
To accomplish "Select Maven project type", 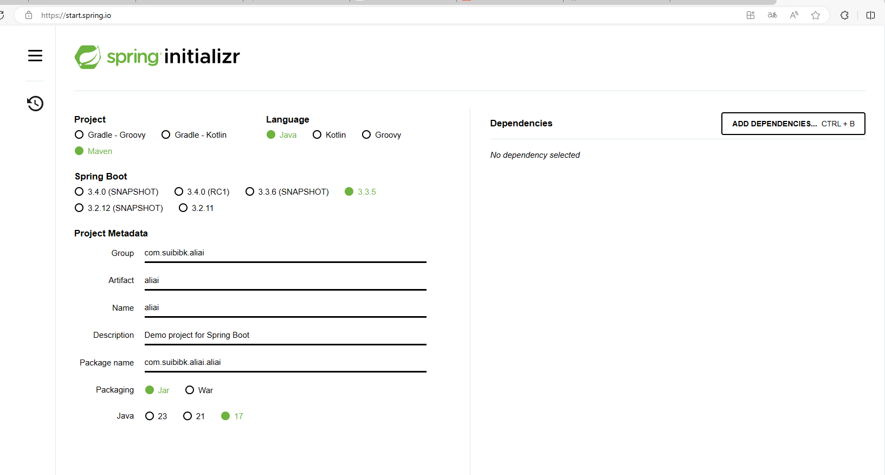I will [94, 151].
